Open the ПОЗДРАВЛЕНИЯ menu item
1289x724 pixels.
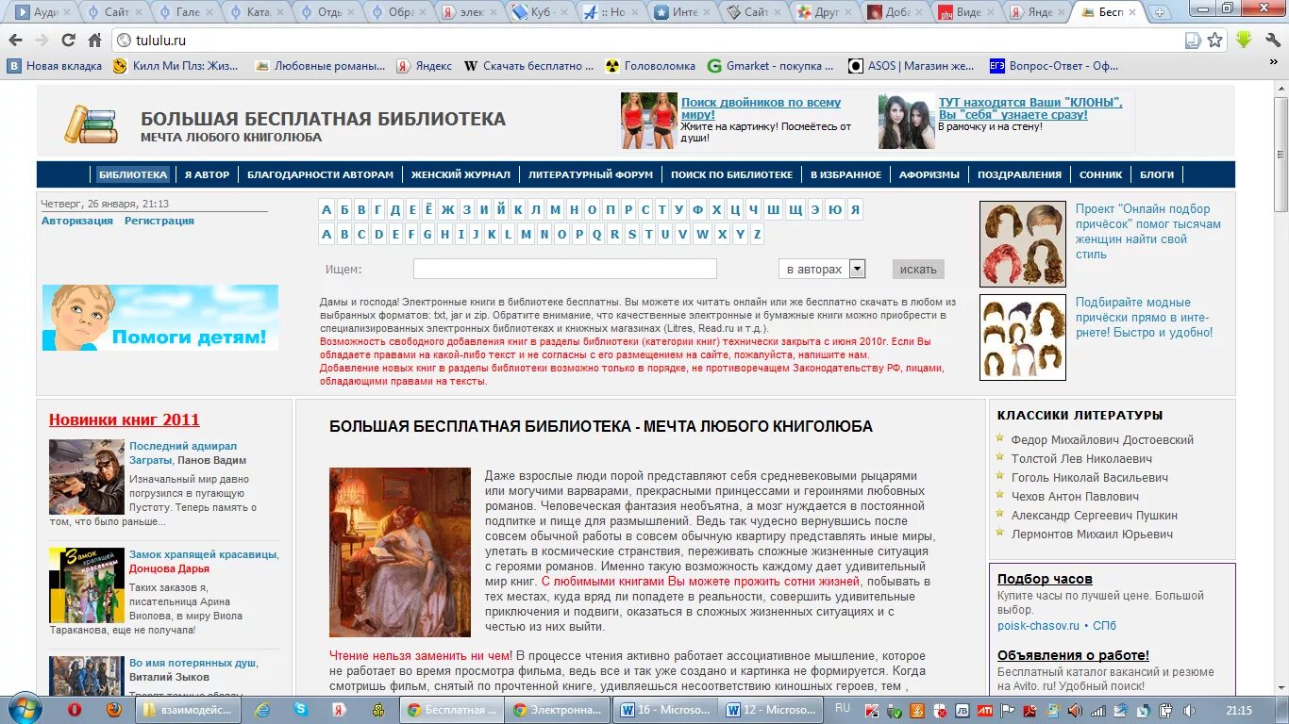[x=1019, y=174]
